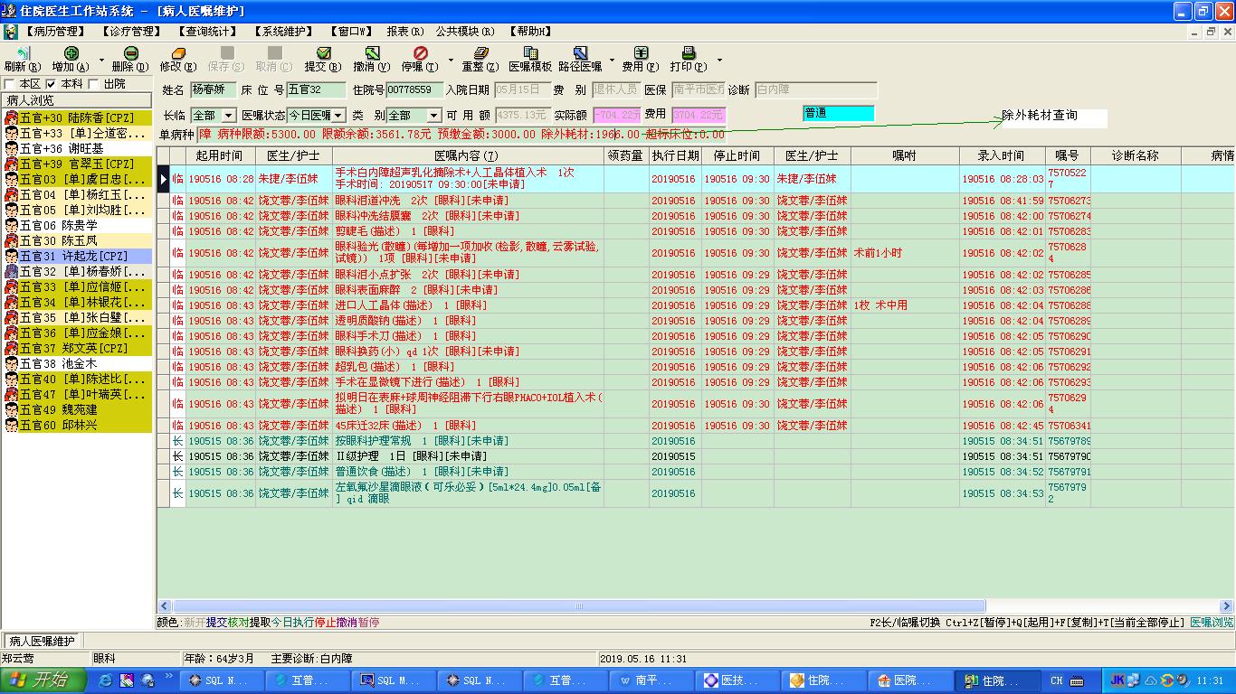Click the 重整 reorganize icon

[x=480, y=53]
